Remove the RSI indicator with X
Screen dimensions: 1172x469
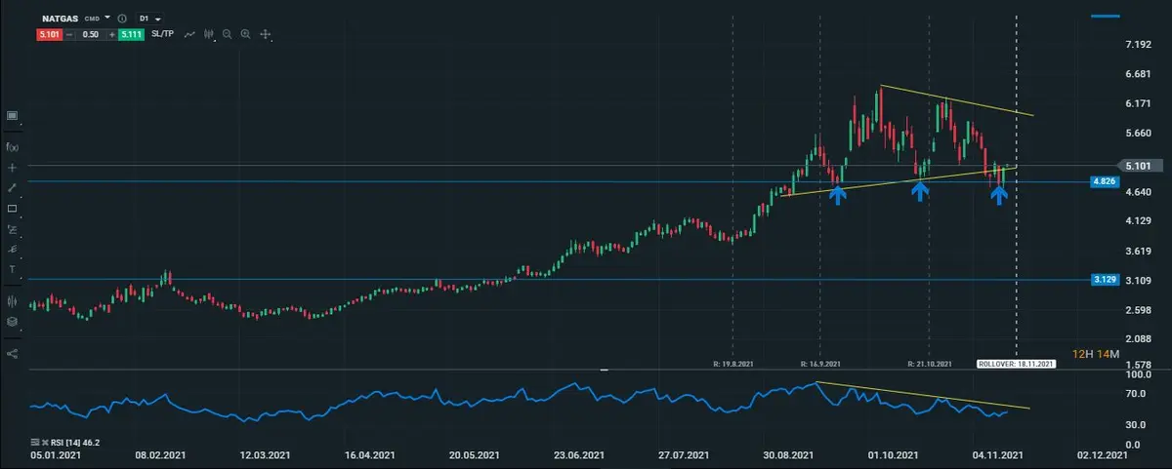click(x=45, y=441)
